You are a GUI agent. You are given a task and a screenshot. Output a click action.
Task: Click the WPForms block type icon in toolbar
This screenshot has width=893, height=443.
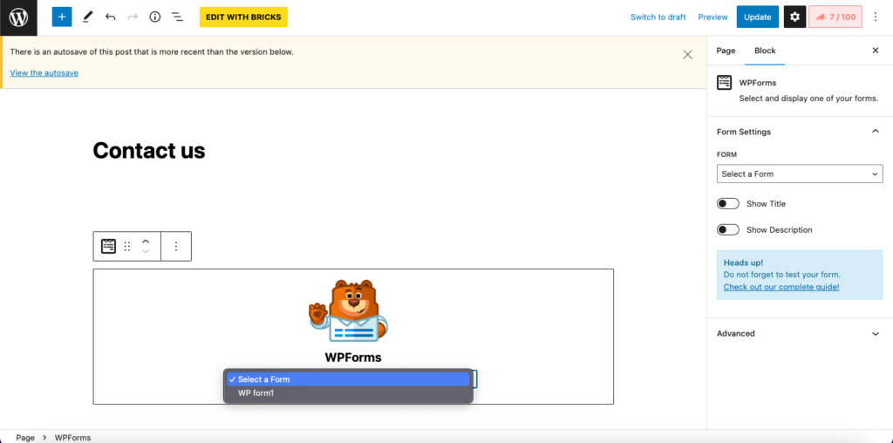coord(108,246)
